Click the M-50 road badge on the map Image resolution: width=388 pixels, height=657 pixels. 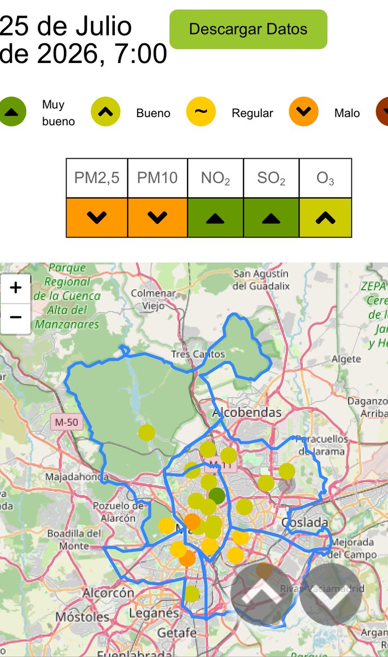click(x=66, y=422)
